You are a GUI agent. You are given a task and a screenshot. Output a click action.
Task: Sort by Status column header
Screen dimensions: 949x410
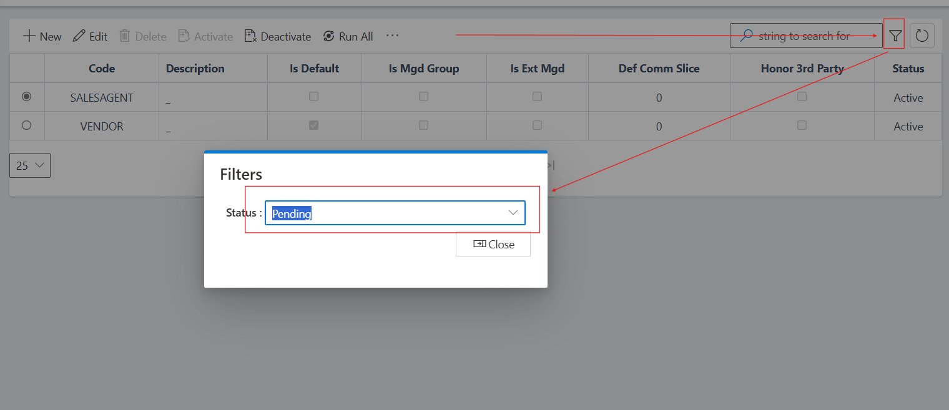908,69
